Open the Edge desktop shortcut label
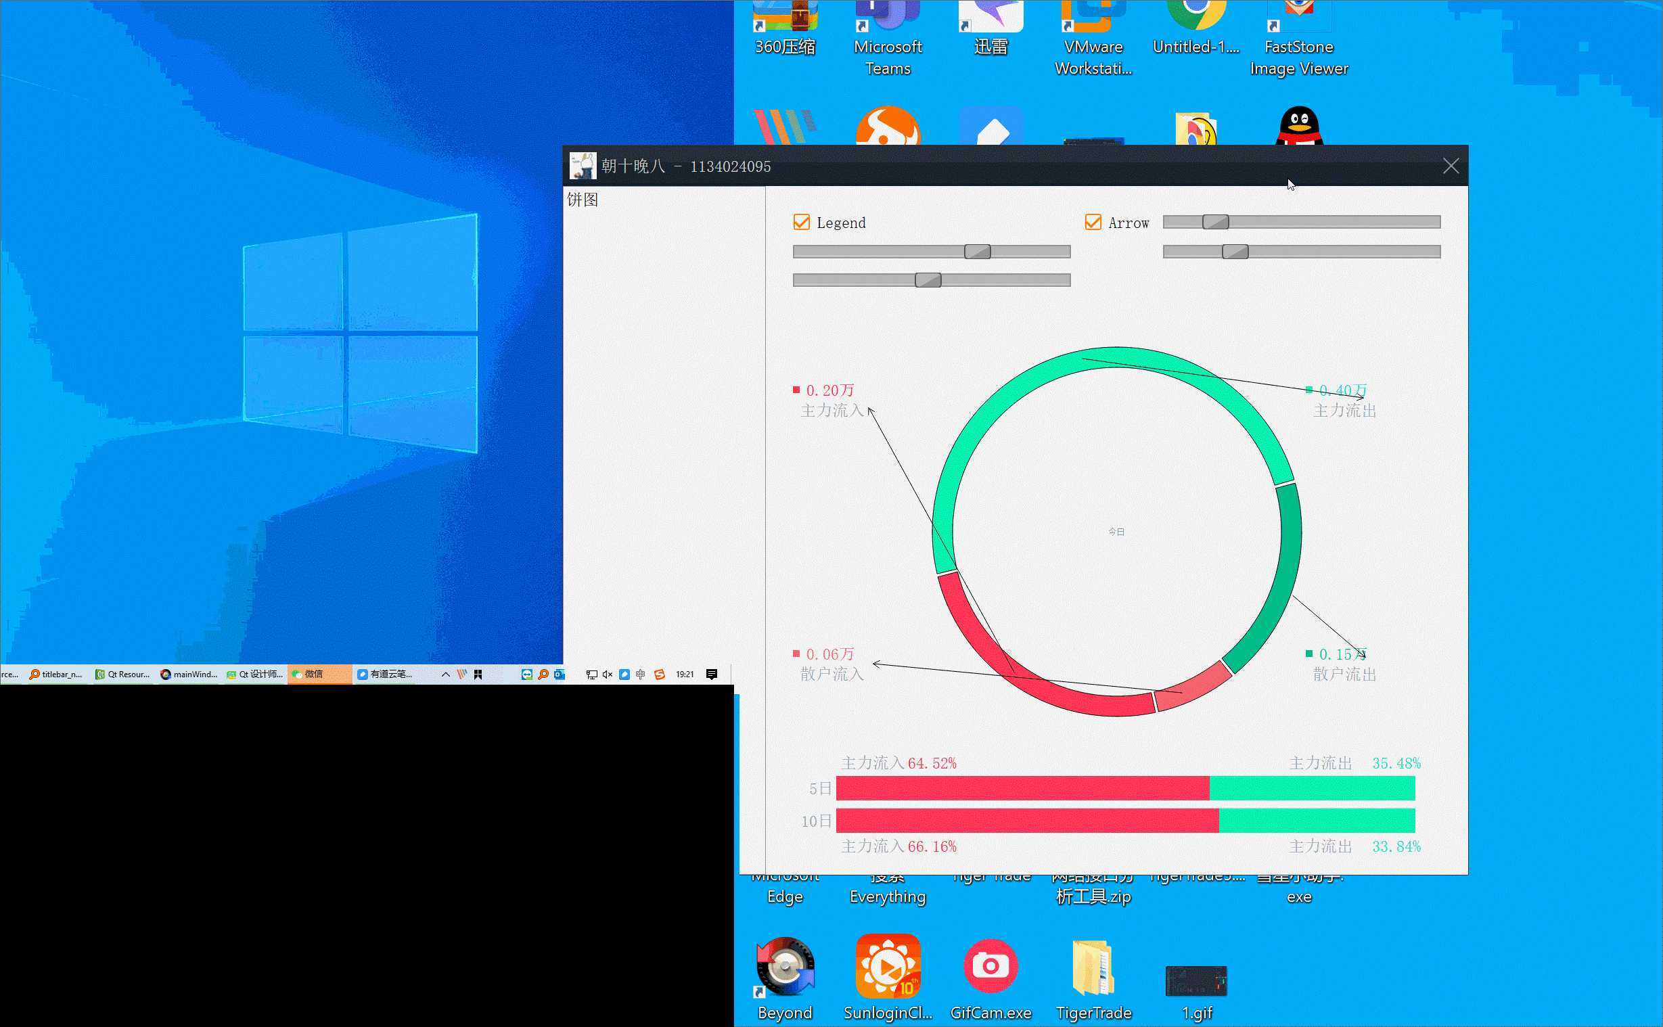The image size is (1663, 1027). click(785, 896)
